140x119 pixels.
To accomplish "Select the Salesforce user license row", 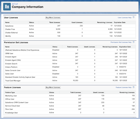I will (x=70, y=26).
